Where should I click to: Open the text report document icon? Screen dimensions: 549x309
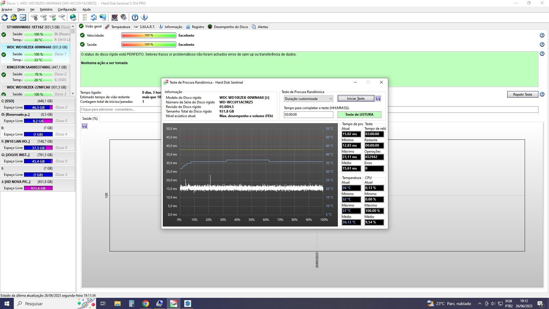[84, 17]
